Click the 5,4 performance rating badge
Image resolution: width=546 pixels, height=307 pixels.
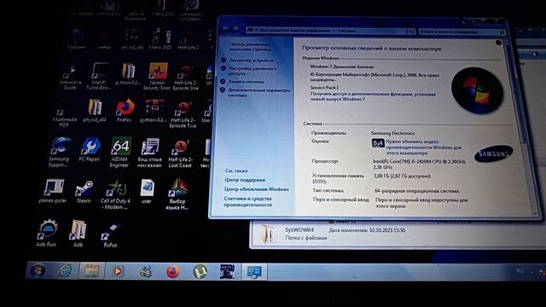tap(377, 143)
